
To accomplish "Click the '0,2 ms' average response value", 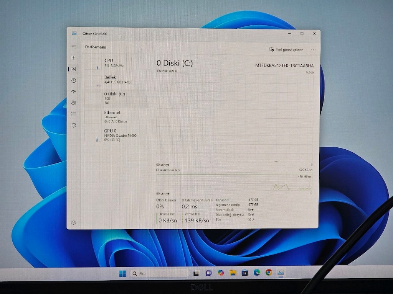I will coord(189,207).
